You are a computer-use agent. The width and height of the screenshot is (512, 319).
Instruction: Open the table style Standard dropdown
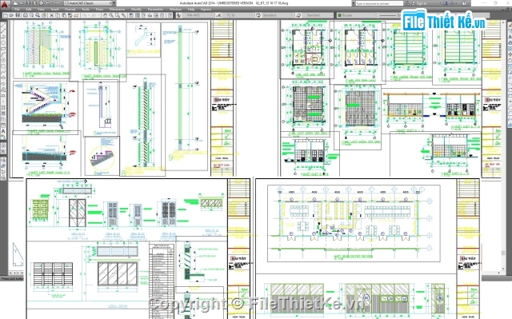pyautogui.click(x=277, y=15)
